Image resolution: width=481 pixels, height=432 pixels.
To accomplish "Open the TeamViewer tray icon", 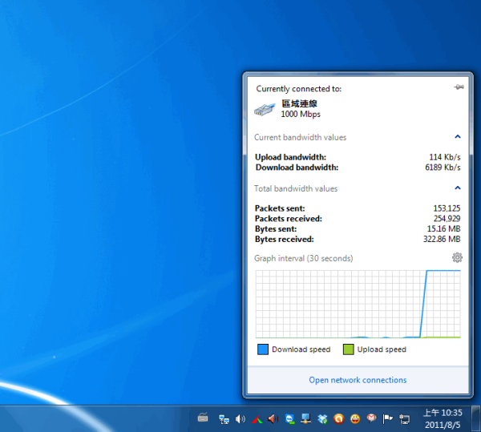I will pos(289,418).
